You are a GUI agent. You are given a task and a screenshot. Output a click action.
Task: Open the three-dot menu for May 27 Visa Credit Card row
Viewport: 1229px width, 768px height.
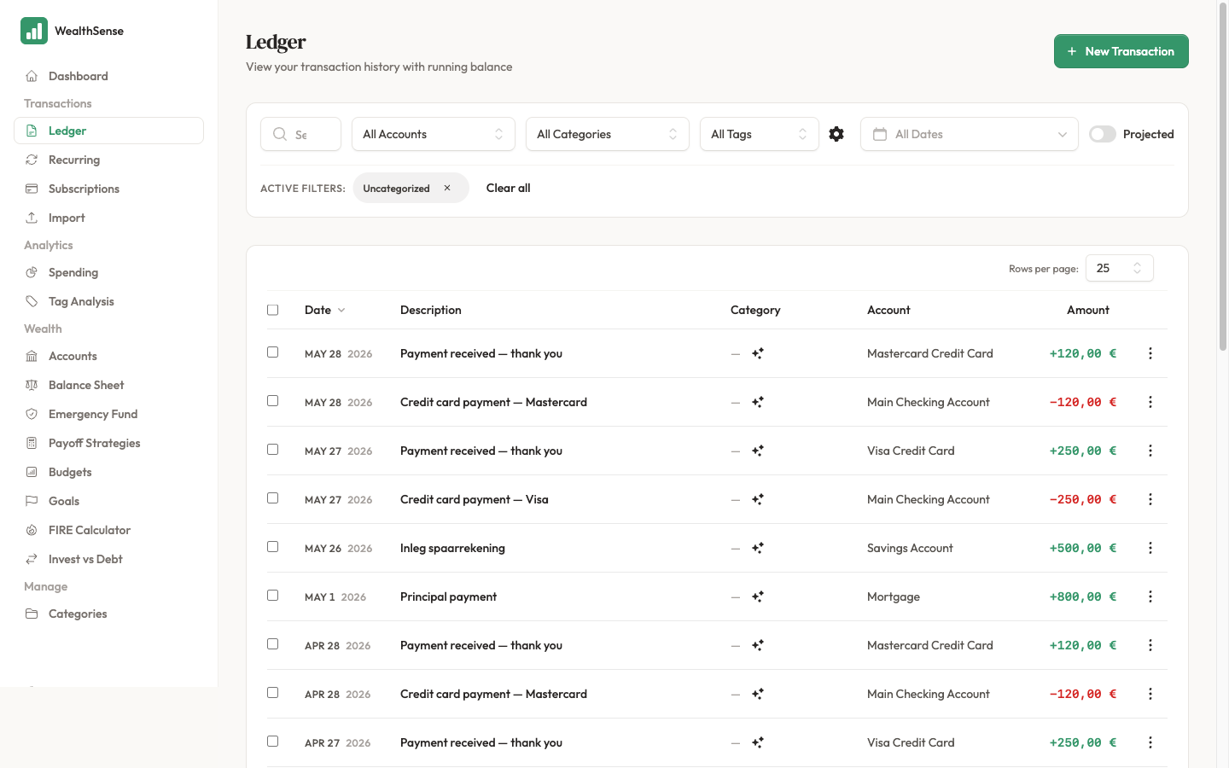tap(1150, 451)
